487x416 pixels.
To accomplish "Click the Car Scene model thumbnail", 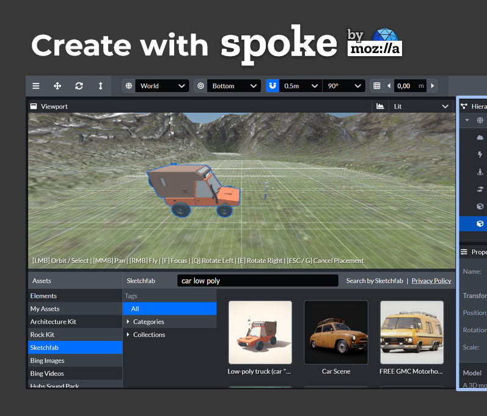I will [x=336, y=332].
